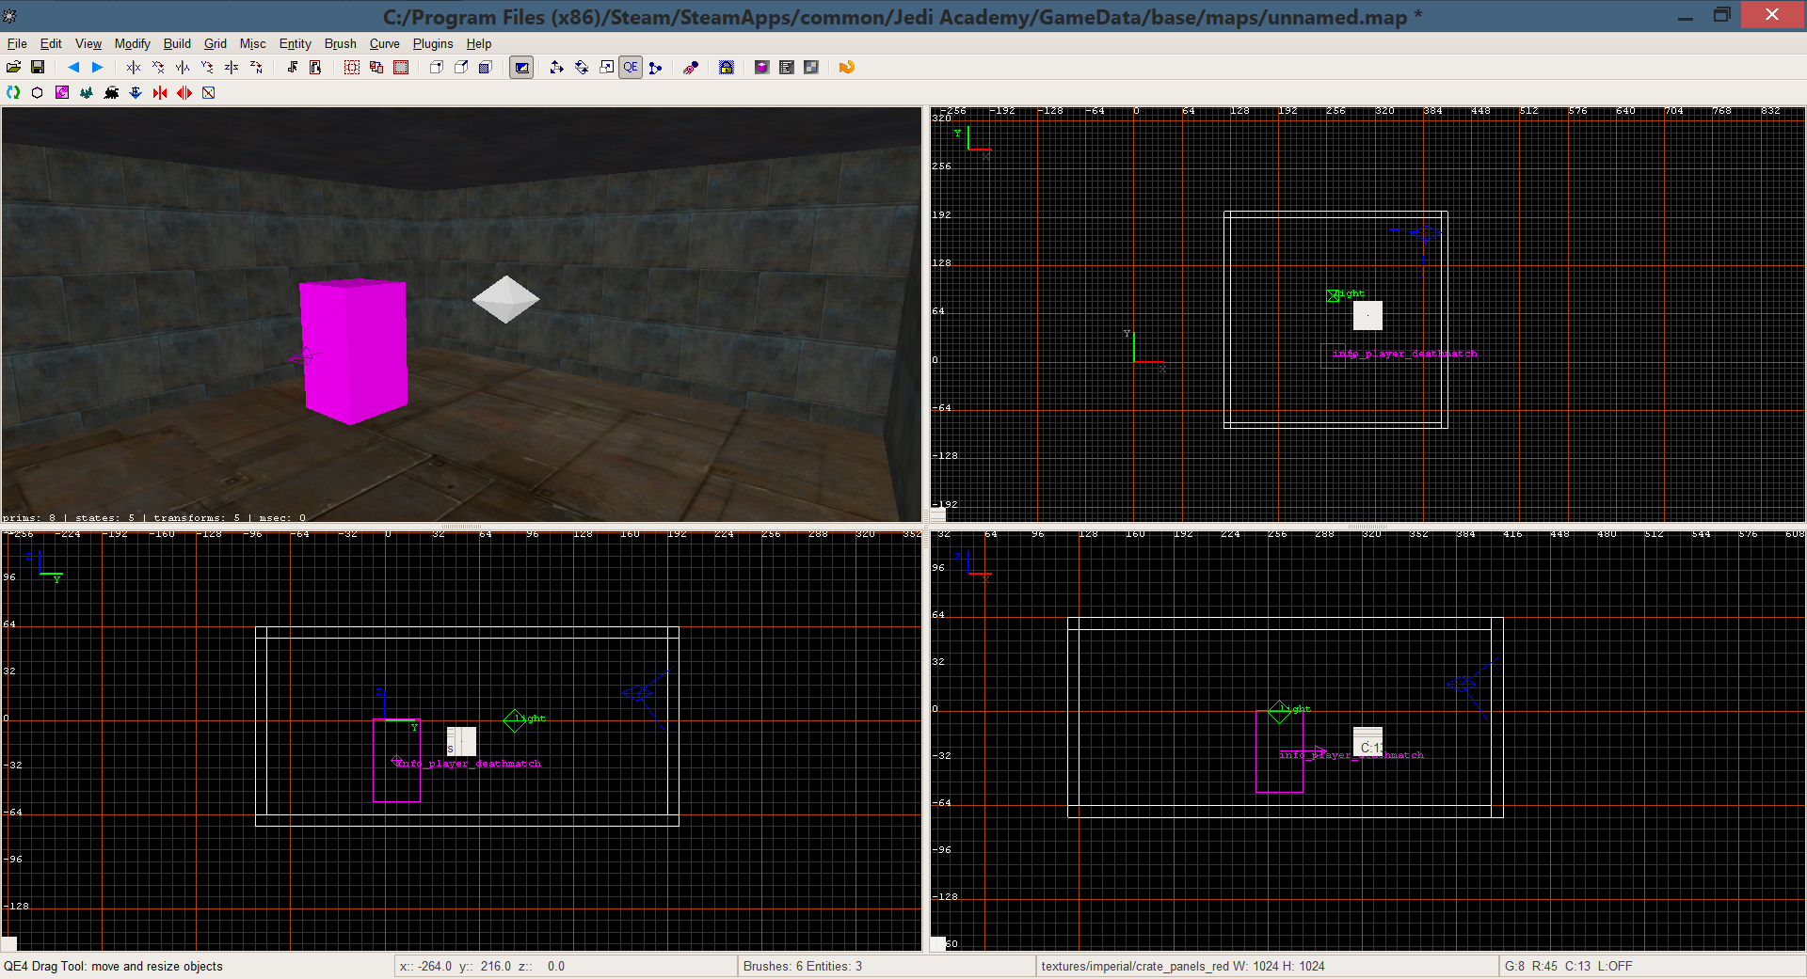
Task: Open the Modify menu
Action: click(x=133, y=43)
